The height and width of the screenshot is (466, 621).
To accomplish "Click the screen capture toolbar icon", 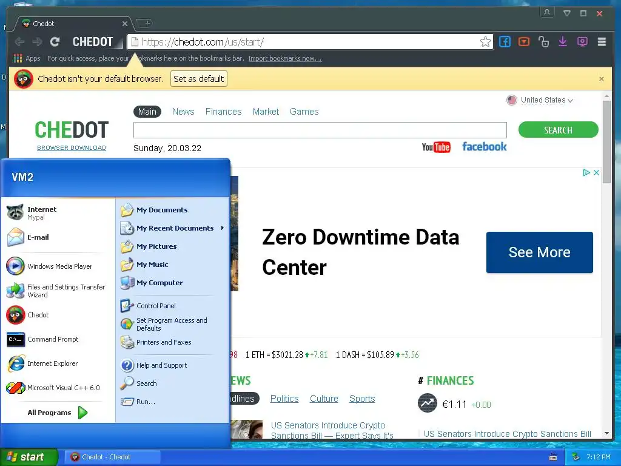I will point(582,42).
